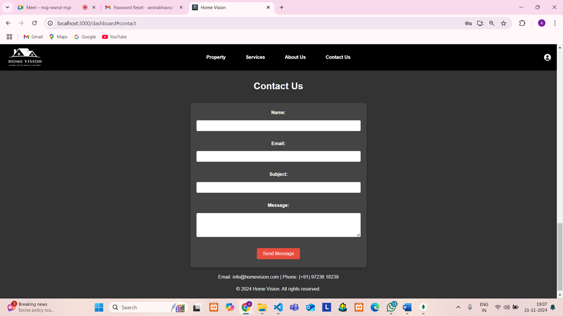The height and width of the screenshot is (316, 563).
Task: Click the Home Vision logo
Action: click(25, 57)
